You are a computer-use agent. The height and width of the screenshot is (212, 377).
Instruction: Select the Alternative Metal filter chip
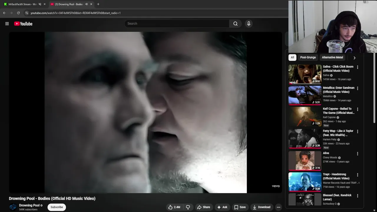point(332,57)
